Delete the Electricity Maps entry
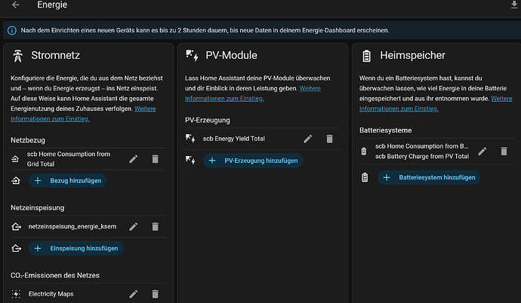This screenshot has width=521, height=303. click(x=155, y=294)
